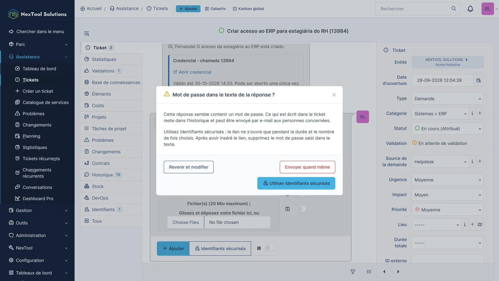Viewport: 499px width, 281px height.
Task: Open the Type dropdown
Action: pyautogui.click(x=448, y=99)
